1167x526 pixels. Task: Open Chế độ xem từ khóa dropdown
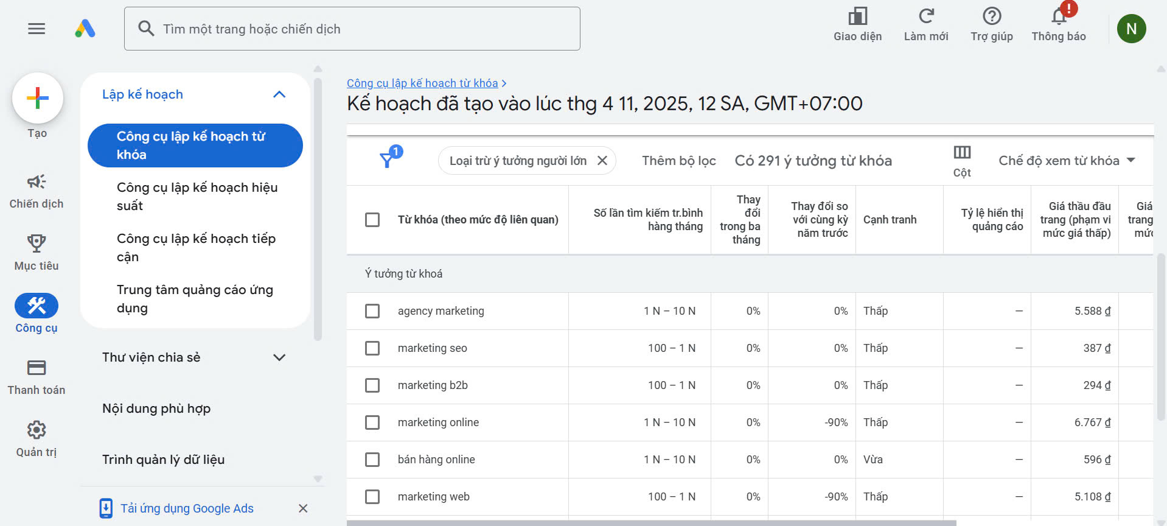[x=1066, y=161]
